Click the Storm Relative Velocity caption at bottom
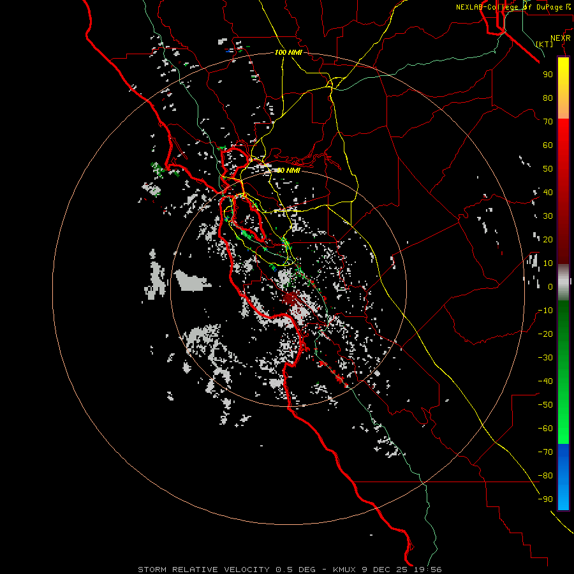The height and width of the screenshot is (574, 574). [x=290, y=570]
